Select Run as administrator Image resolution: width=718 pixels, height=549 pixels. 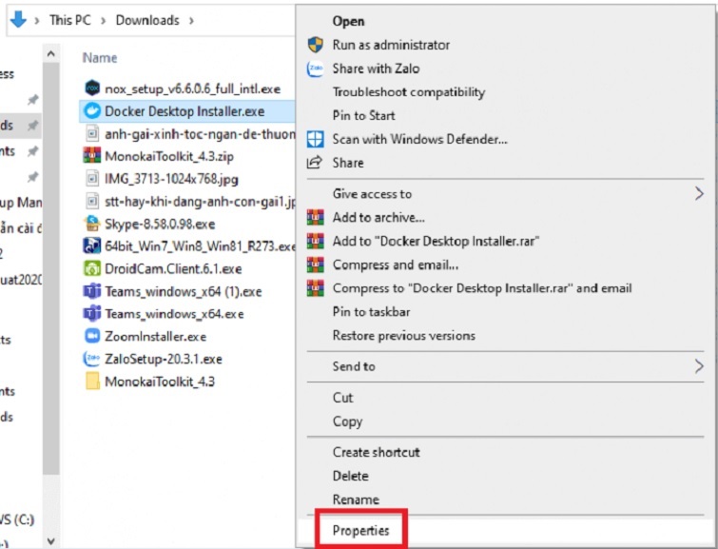click(391, 45)
